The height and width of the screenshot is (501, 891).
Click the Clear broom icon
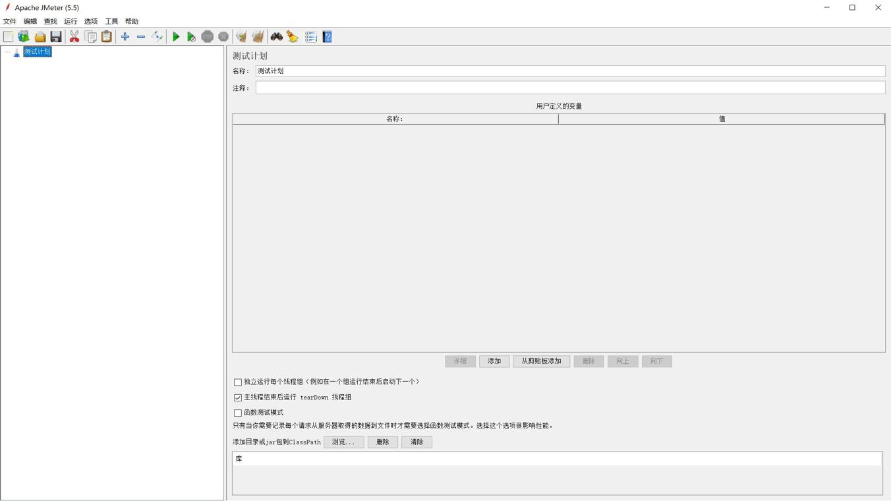241,37
